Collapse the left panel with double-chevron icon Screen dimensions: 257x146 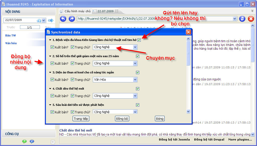click(x=53, y=142)
